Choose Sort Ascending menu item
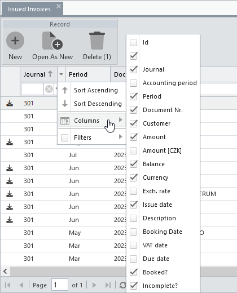Screen dimensions: 237x293 coord(92,90)
